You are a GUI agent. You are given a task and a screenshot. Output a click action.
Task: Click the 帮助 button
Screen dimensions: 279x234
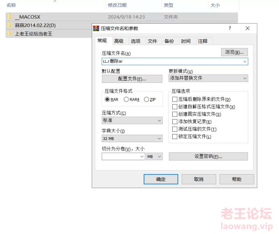[237, 179]
